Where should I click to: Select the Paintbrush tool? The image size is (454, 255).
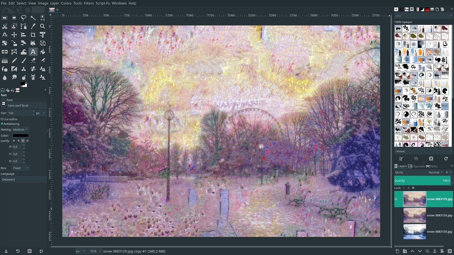pyautogui.click(x=23, y=61)
